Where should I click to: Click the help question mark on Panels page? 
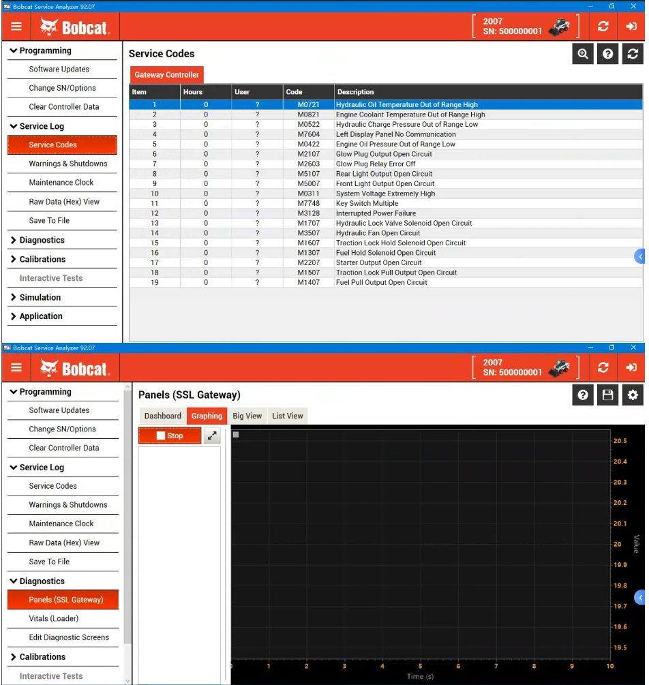pos(582,395)
